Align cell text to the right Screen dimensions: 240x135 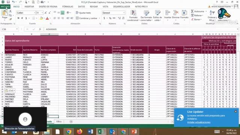click(x=63, y=18)
